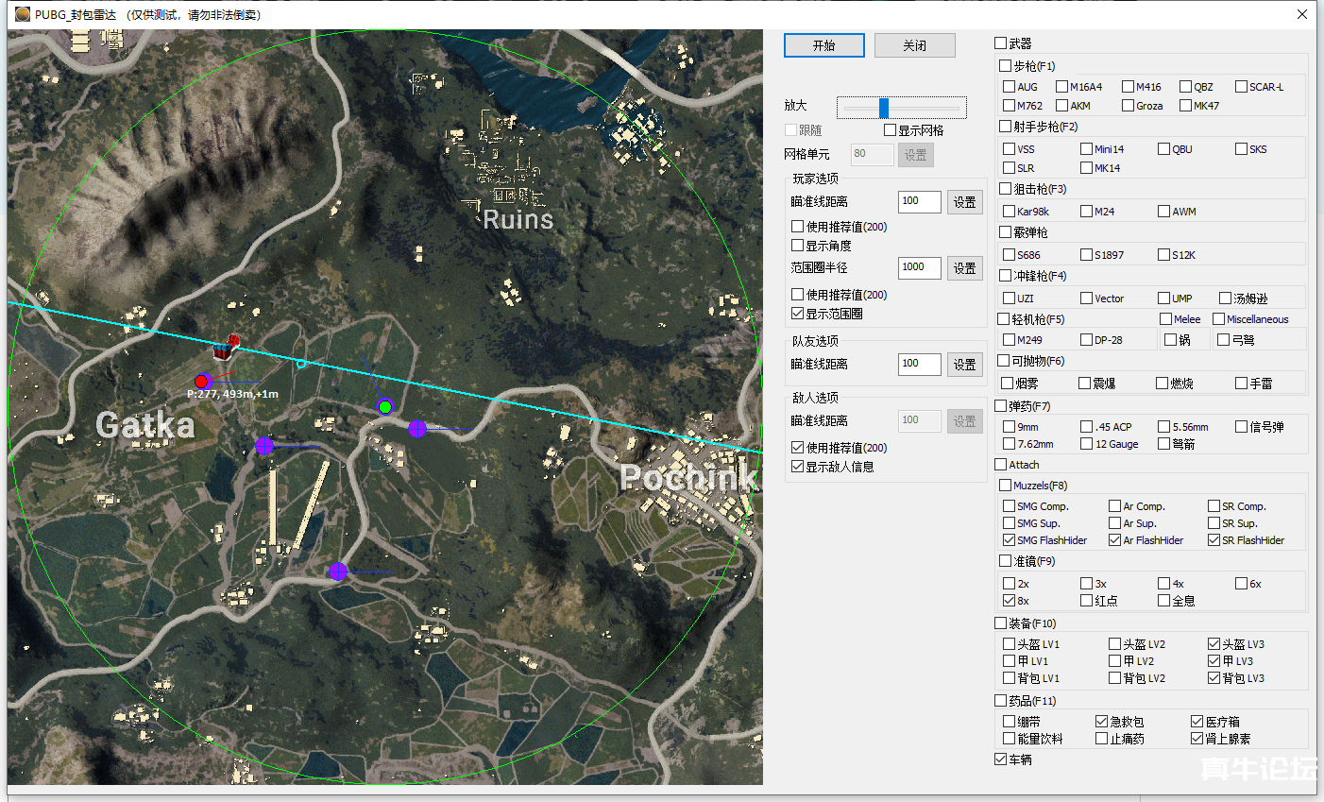
Task: Focus the 范围圈半径 input showing 1000
Action: (x=919, y=268)
